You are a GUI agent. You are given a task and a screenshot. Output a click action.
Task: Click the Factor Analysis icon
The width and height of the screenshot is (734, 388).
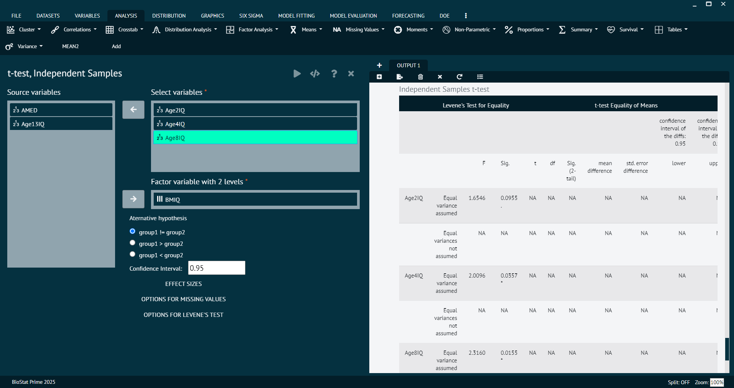pyautogui.click(x=230, y=30)
